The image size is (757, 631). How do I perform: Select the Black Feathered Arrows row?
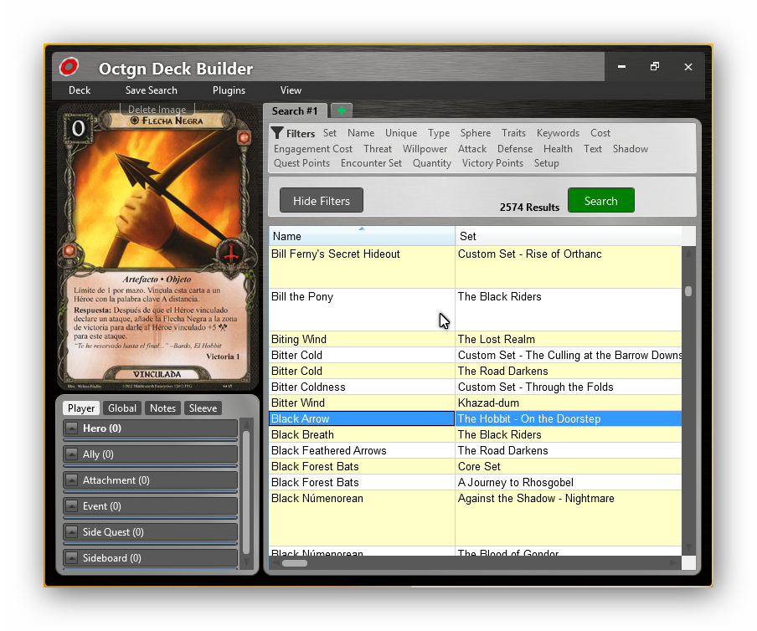pyautogui.click(x=476, y=450)
